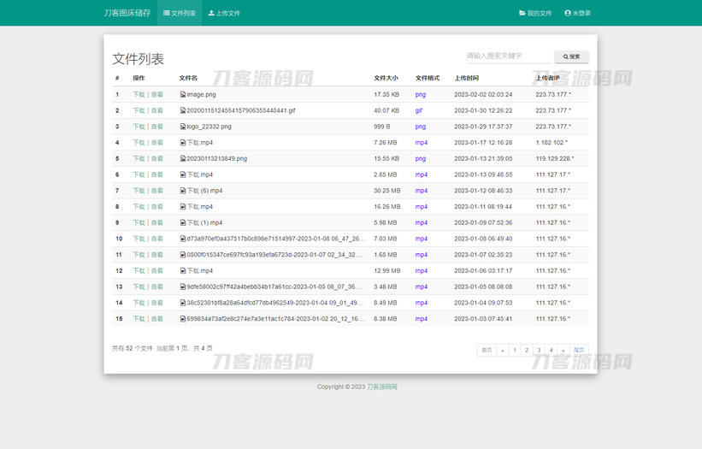Click the 未登录 user account link
Viewport: 702px width, 449px height.
[x=578, y=13]
